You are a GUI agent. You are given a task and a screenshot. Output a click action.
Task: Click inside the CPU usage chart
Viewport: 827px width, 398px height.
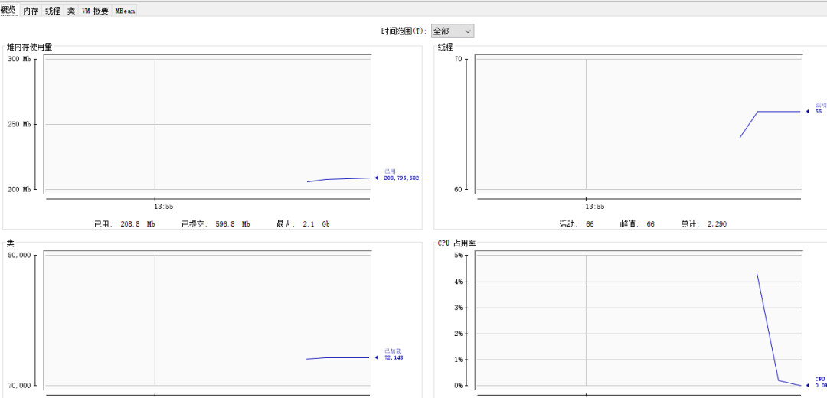[639, 321]
